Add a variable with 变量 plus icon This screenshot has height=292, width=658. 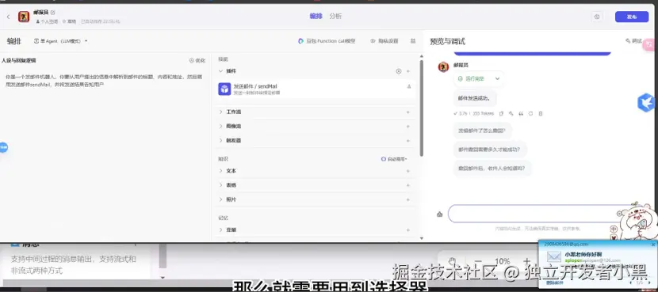click(x=408, y=230)
